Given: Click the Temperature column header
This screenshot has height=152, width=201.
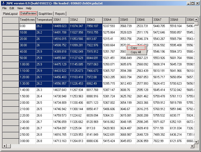Looking at the screenshot, I should (44, 20).
